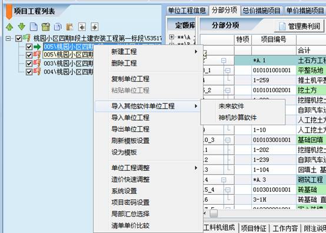The image size is (326, 233).
Task: Click the green arrow icon beside first 005 item
Action: 37,47
